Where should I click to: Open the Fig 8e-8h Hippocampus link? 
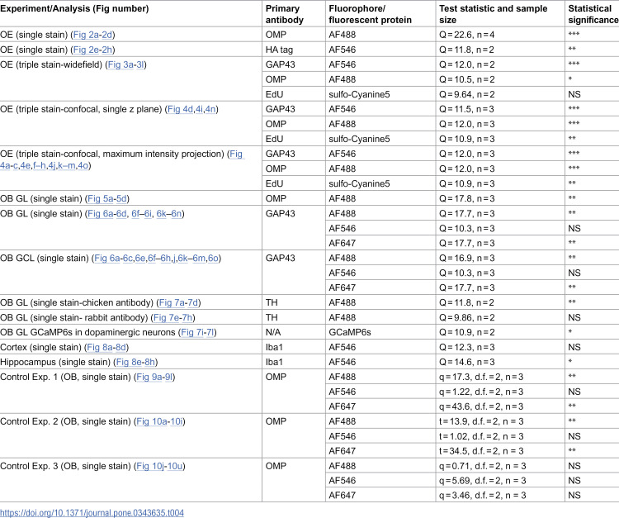click(x=136, y=362)
